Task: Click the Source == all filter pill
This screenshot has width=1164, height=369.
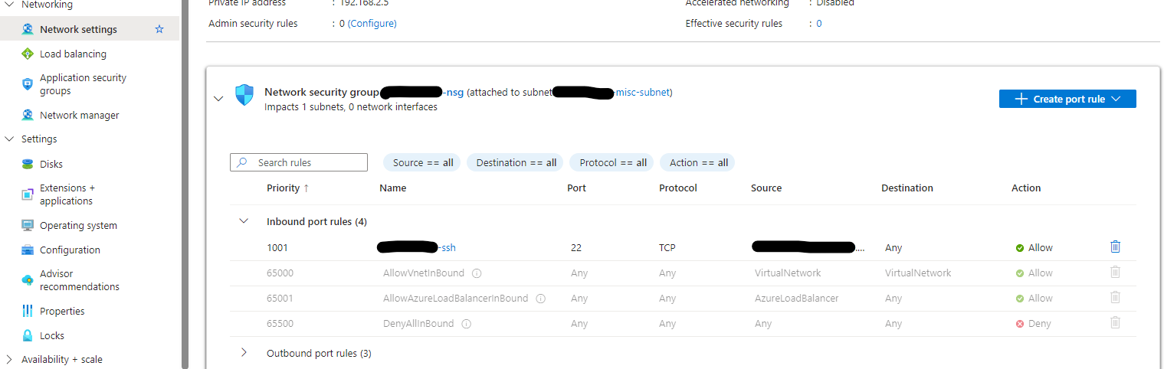Action: (x=422, y=162)
